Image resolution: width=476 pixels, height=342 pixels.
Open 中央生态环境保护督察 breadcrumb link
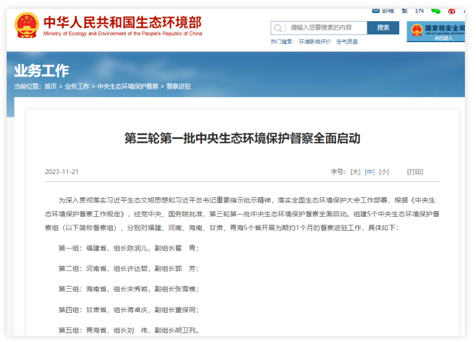pyautogui.click(x=128, y=86)
